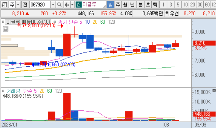Select the 주 market type box
Image resolution: width=216 pixels, height=128 pixels.
coord(12,5)
